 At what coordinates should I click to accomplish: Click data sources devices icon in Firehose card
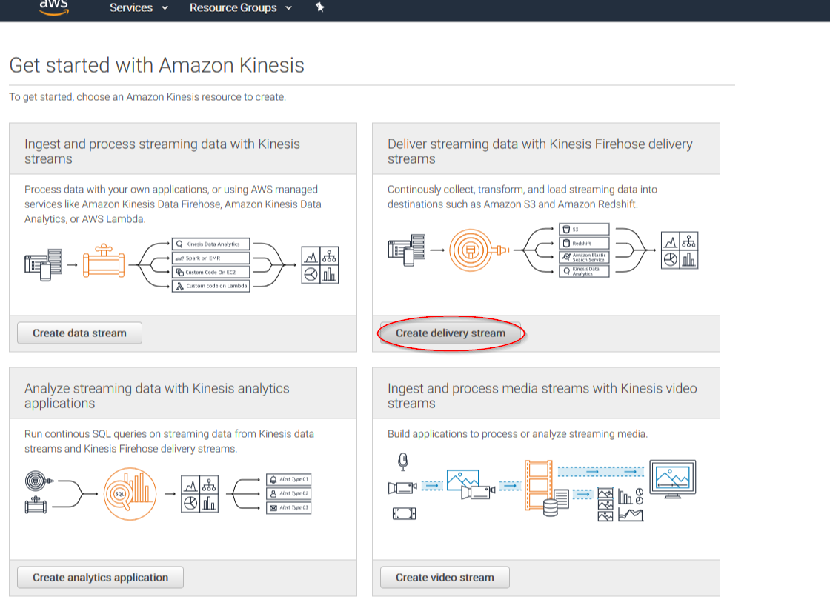(407, 250)
